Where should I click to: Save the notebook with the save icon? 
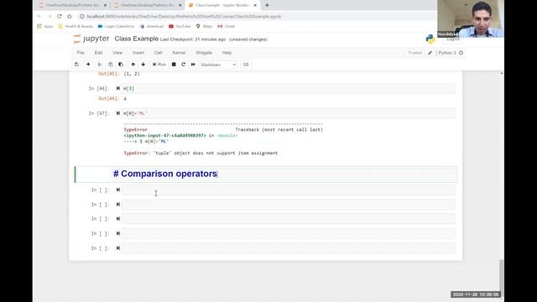[76, 65]
